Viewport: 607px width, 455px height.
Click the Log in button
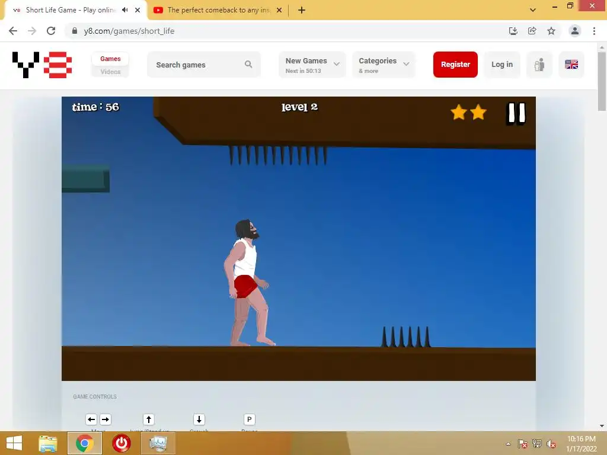502,64
